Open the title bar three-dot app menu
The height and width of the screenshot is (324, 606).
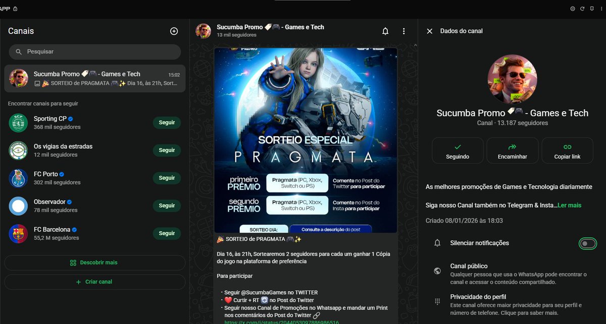point(600,9)
